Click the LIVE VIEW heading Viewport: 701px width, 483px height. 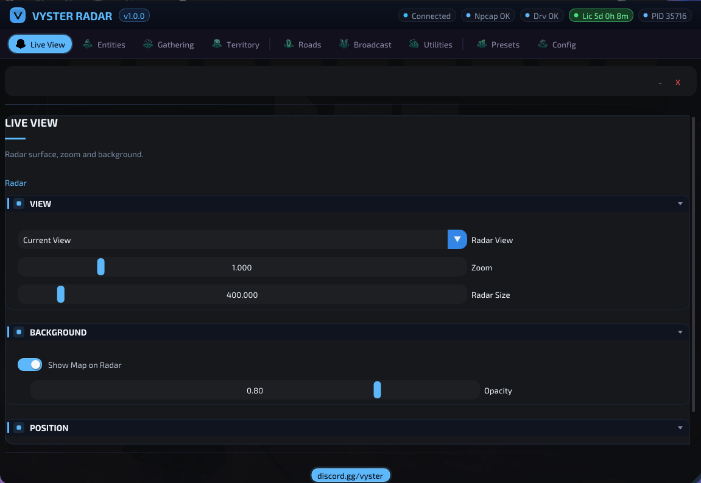[31, 122]
